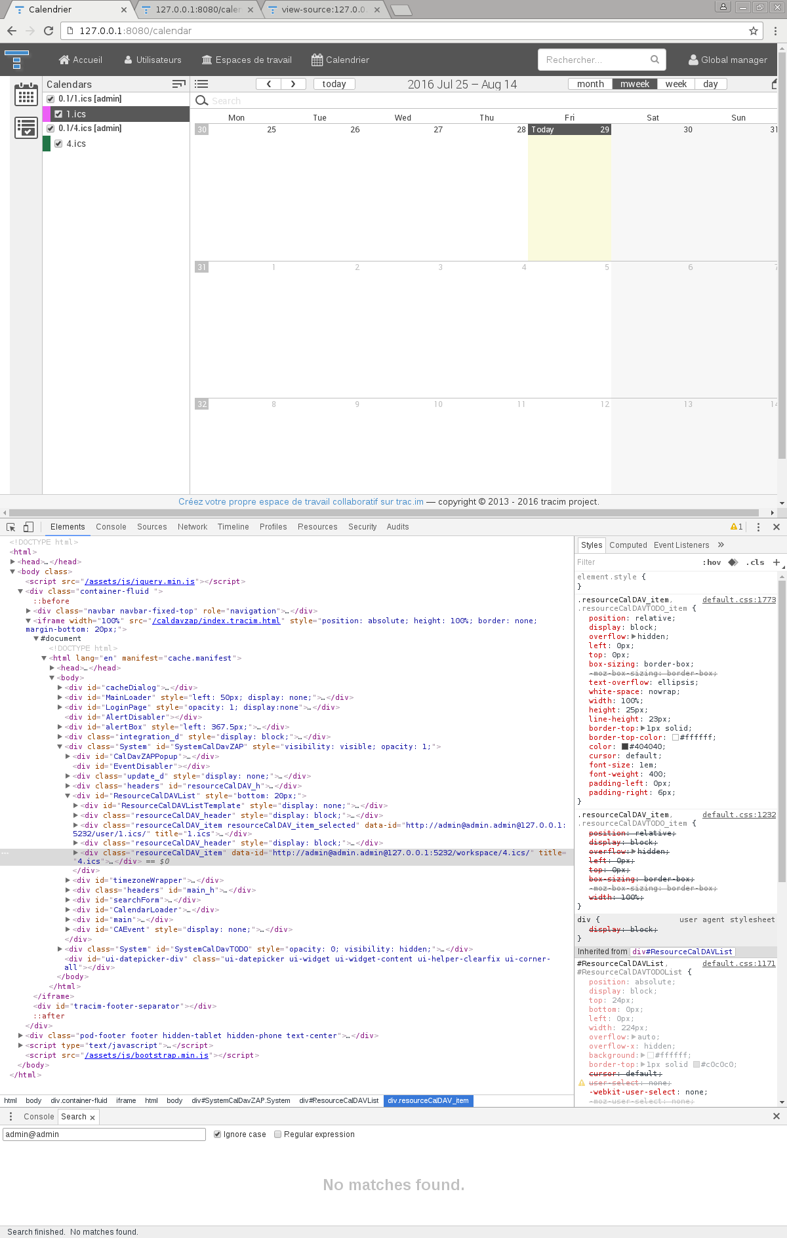Click the today button
Image resolution: width=787 pixels, height=1238 pixels.
point(334,84)
